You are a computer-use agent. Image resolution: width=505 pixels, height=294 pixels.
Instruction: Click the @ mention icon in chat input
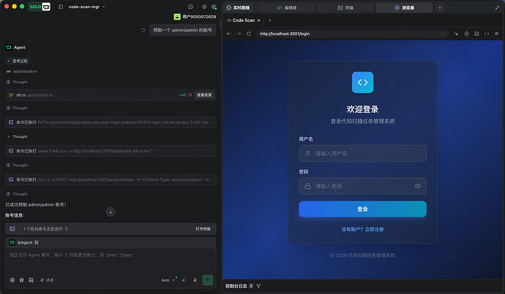click(12, 280)
